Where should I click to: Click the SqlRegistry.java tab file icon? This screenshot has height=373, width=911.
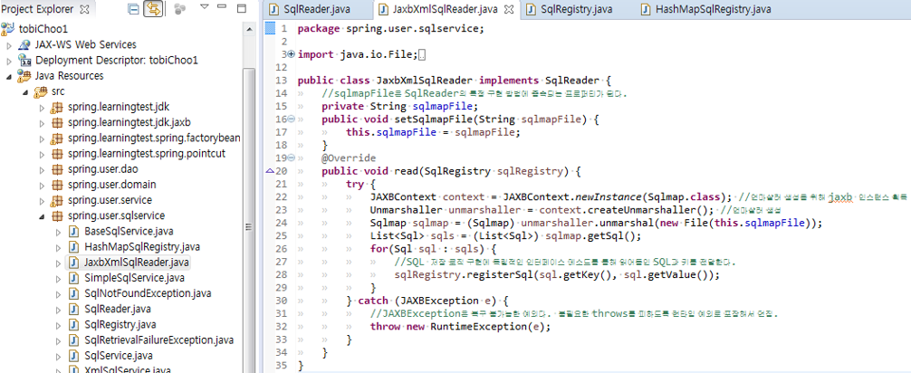pos(530,10)
